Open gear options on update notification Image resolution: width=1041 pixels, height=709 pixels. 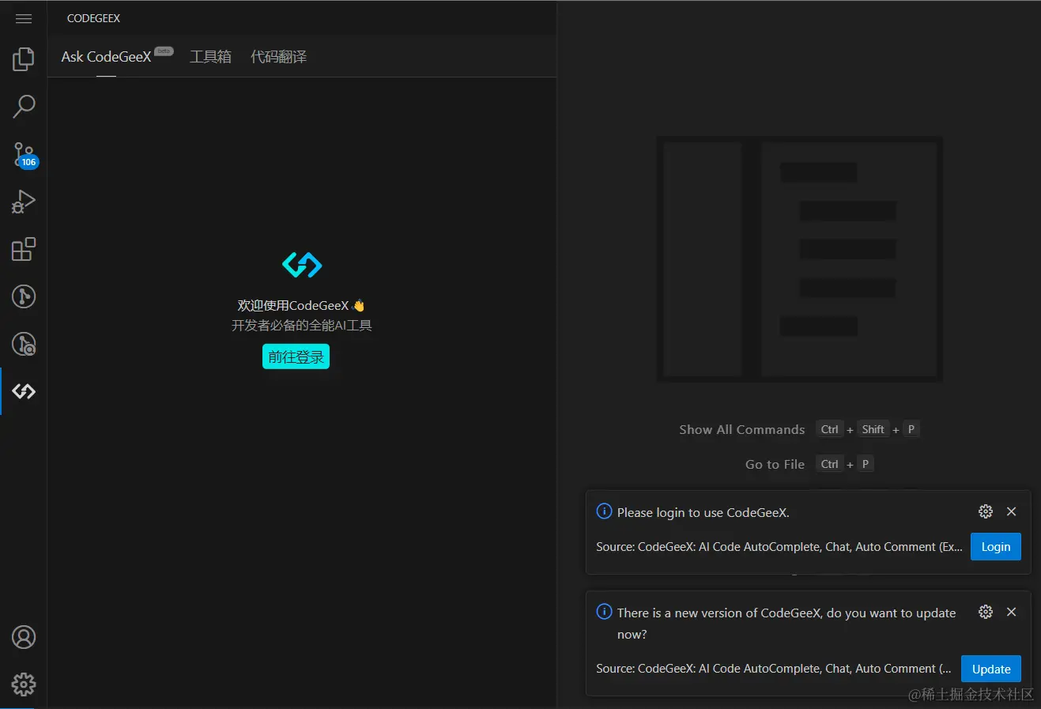click(x=986, y=612)
